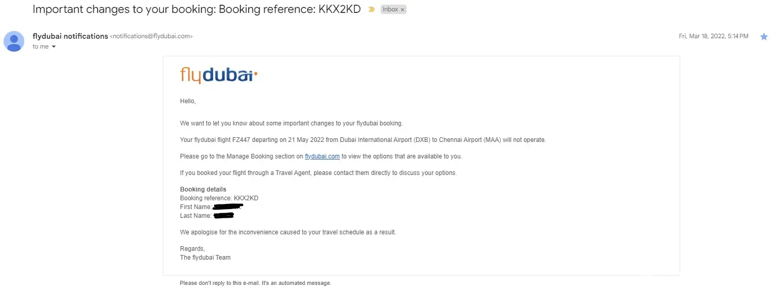777x303 pixels.
Task: Click the Fri, Mar 18, 2022 timestamp
Action: click(713, 36)
